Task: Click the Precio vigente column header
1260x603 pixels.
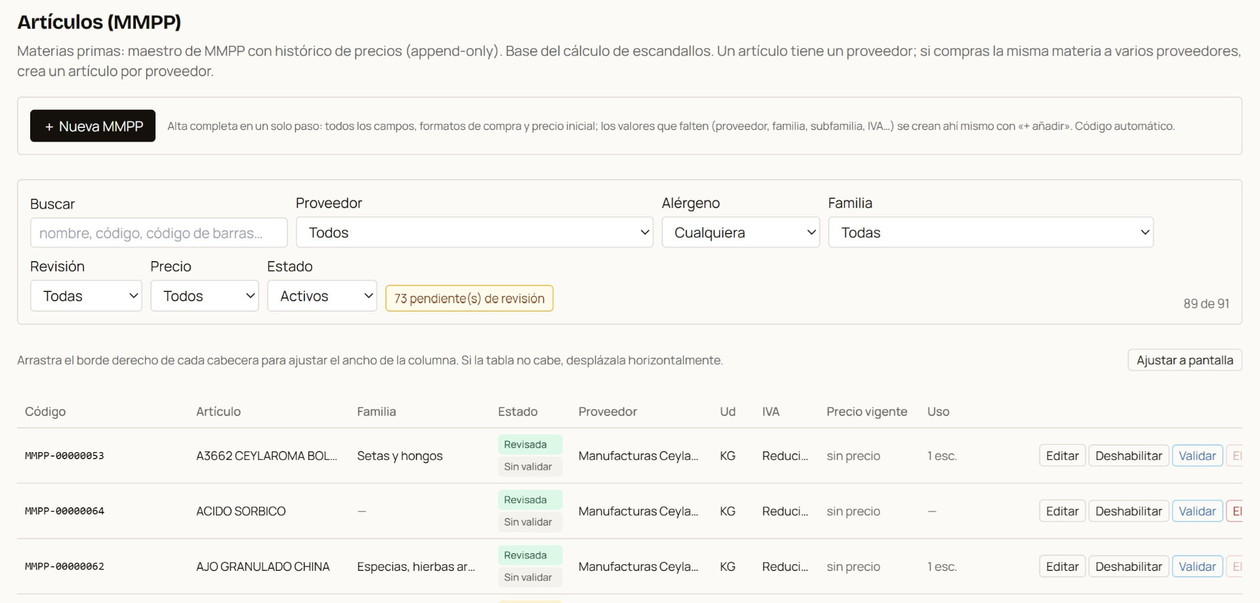Action: click(x=867, y=411)
